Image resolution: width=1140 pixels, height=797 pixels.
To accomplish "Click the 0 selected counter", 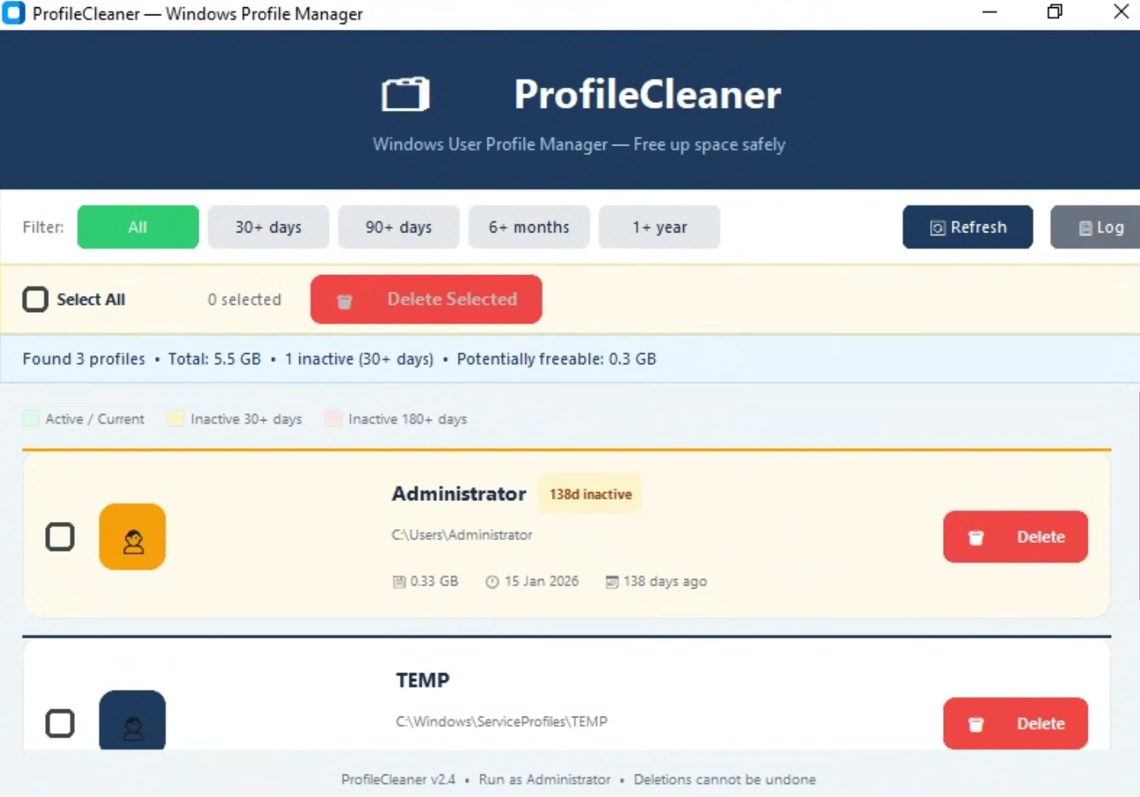I will coord(245,299).
